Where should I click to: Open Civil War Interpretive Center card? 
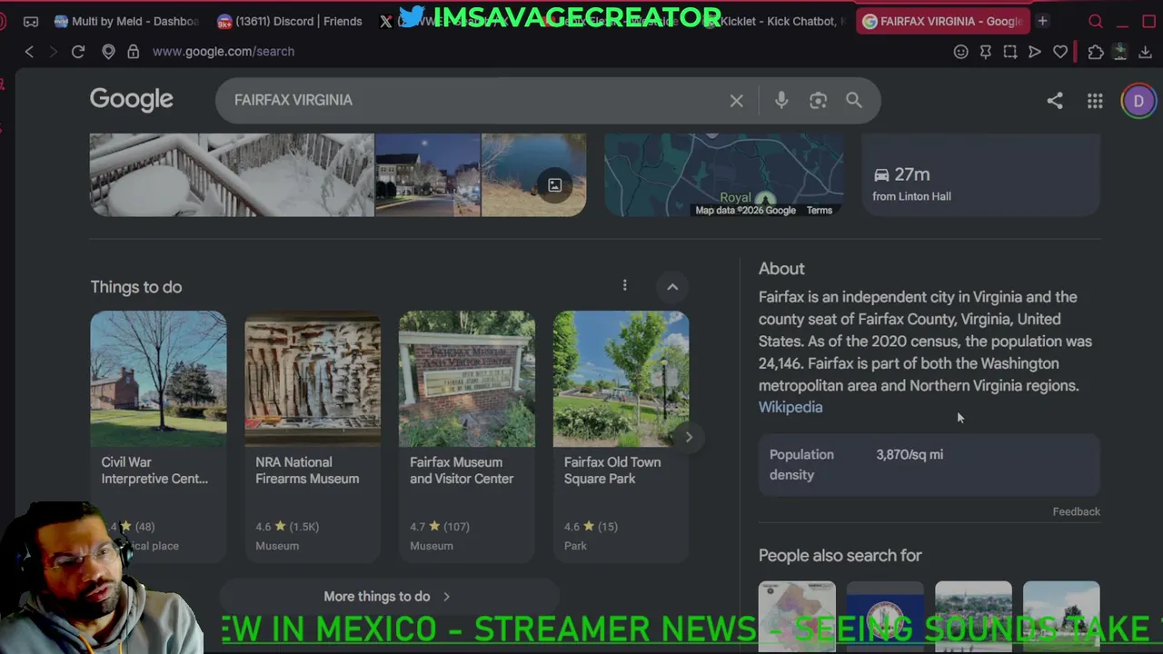[x=158, y=437]
